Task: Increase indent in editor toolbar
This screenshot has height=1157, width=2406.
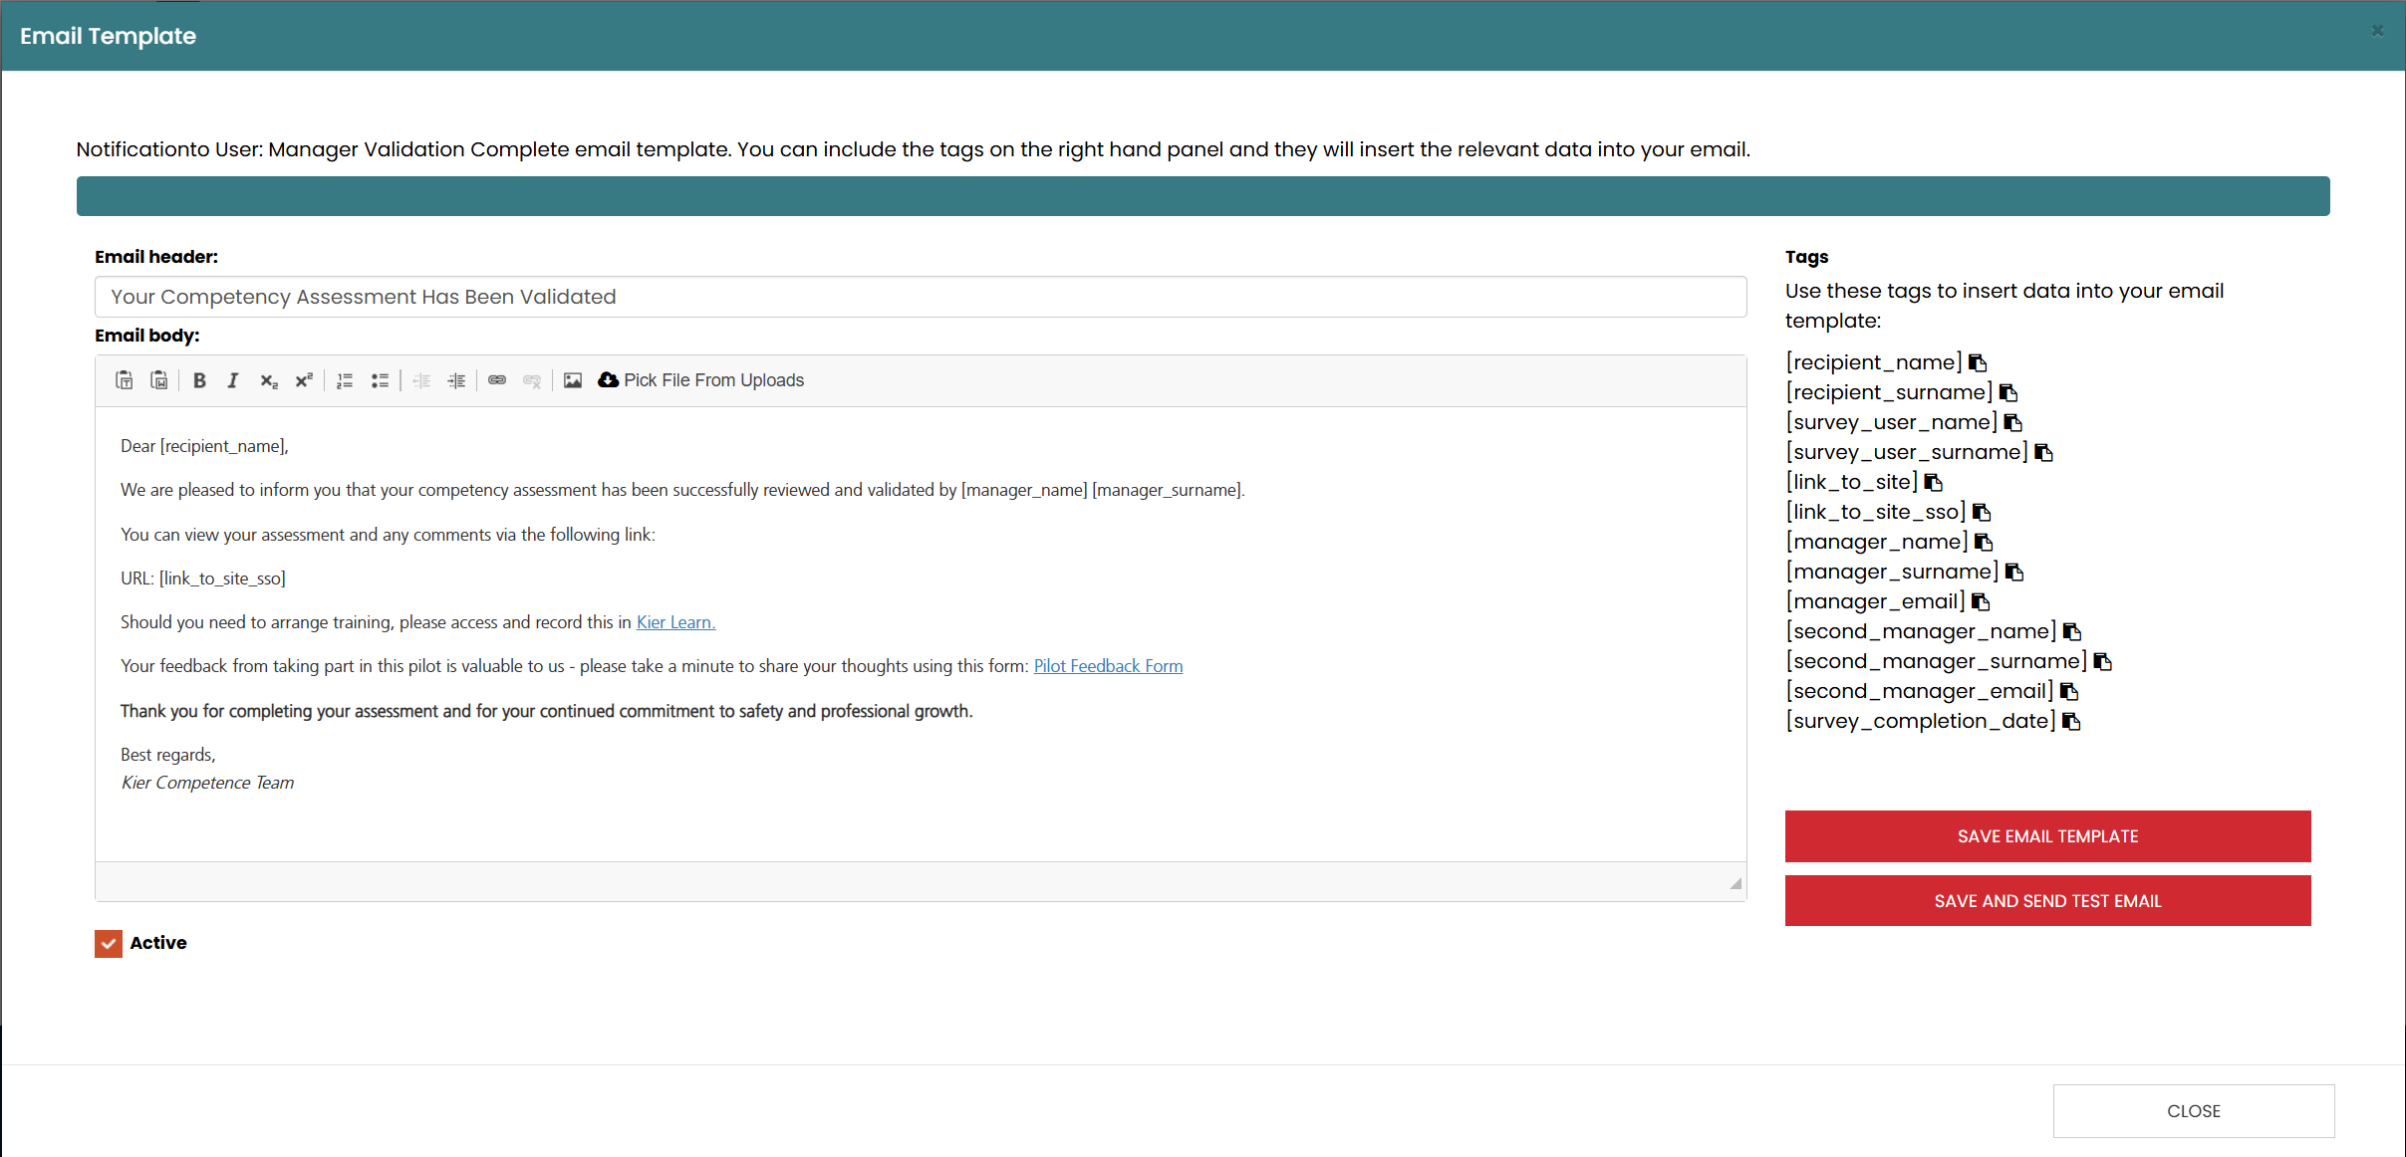Action: click(x=456, y=380)
